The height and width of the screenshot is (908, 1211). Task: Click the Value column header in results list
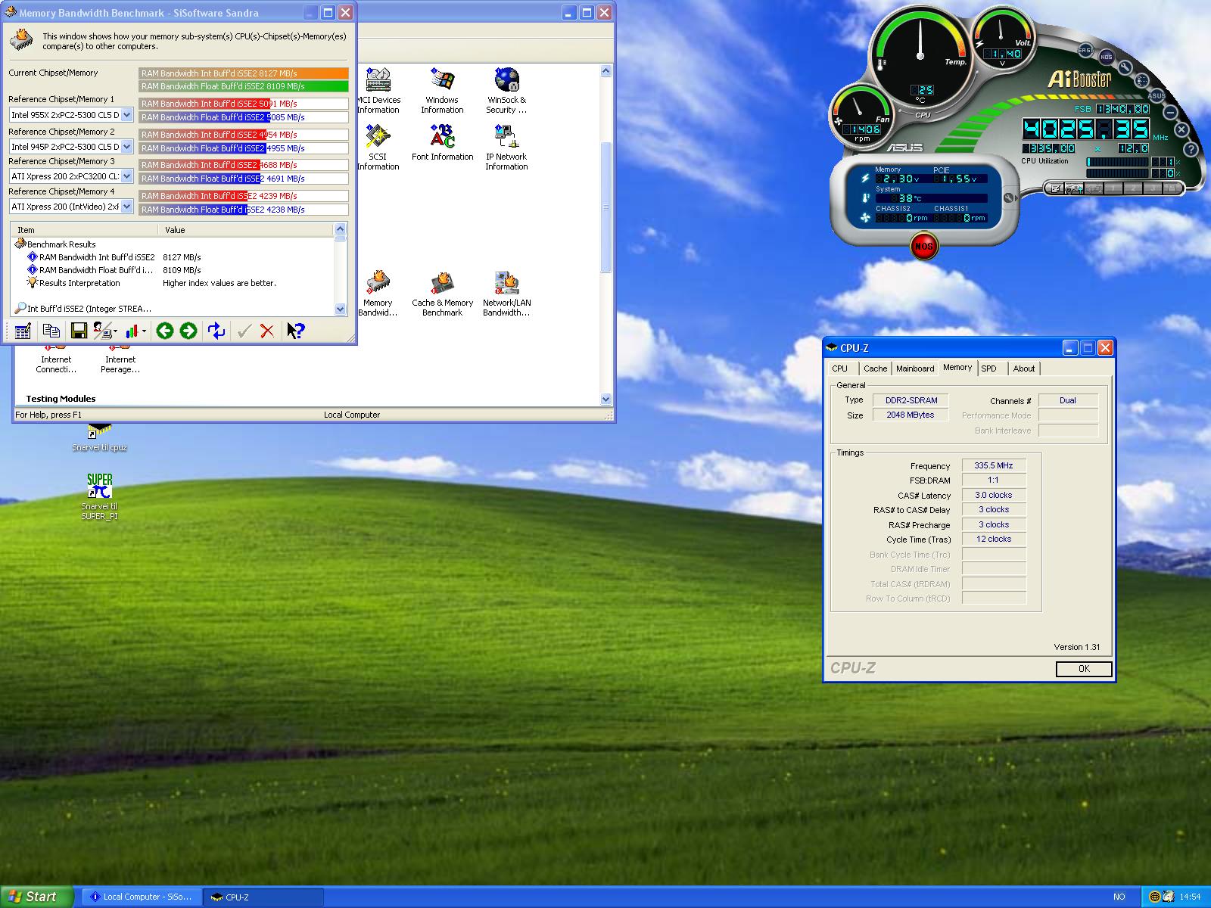tap(245, 229)
